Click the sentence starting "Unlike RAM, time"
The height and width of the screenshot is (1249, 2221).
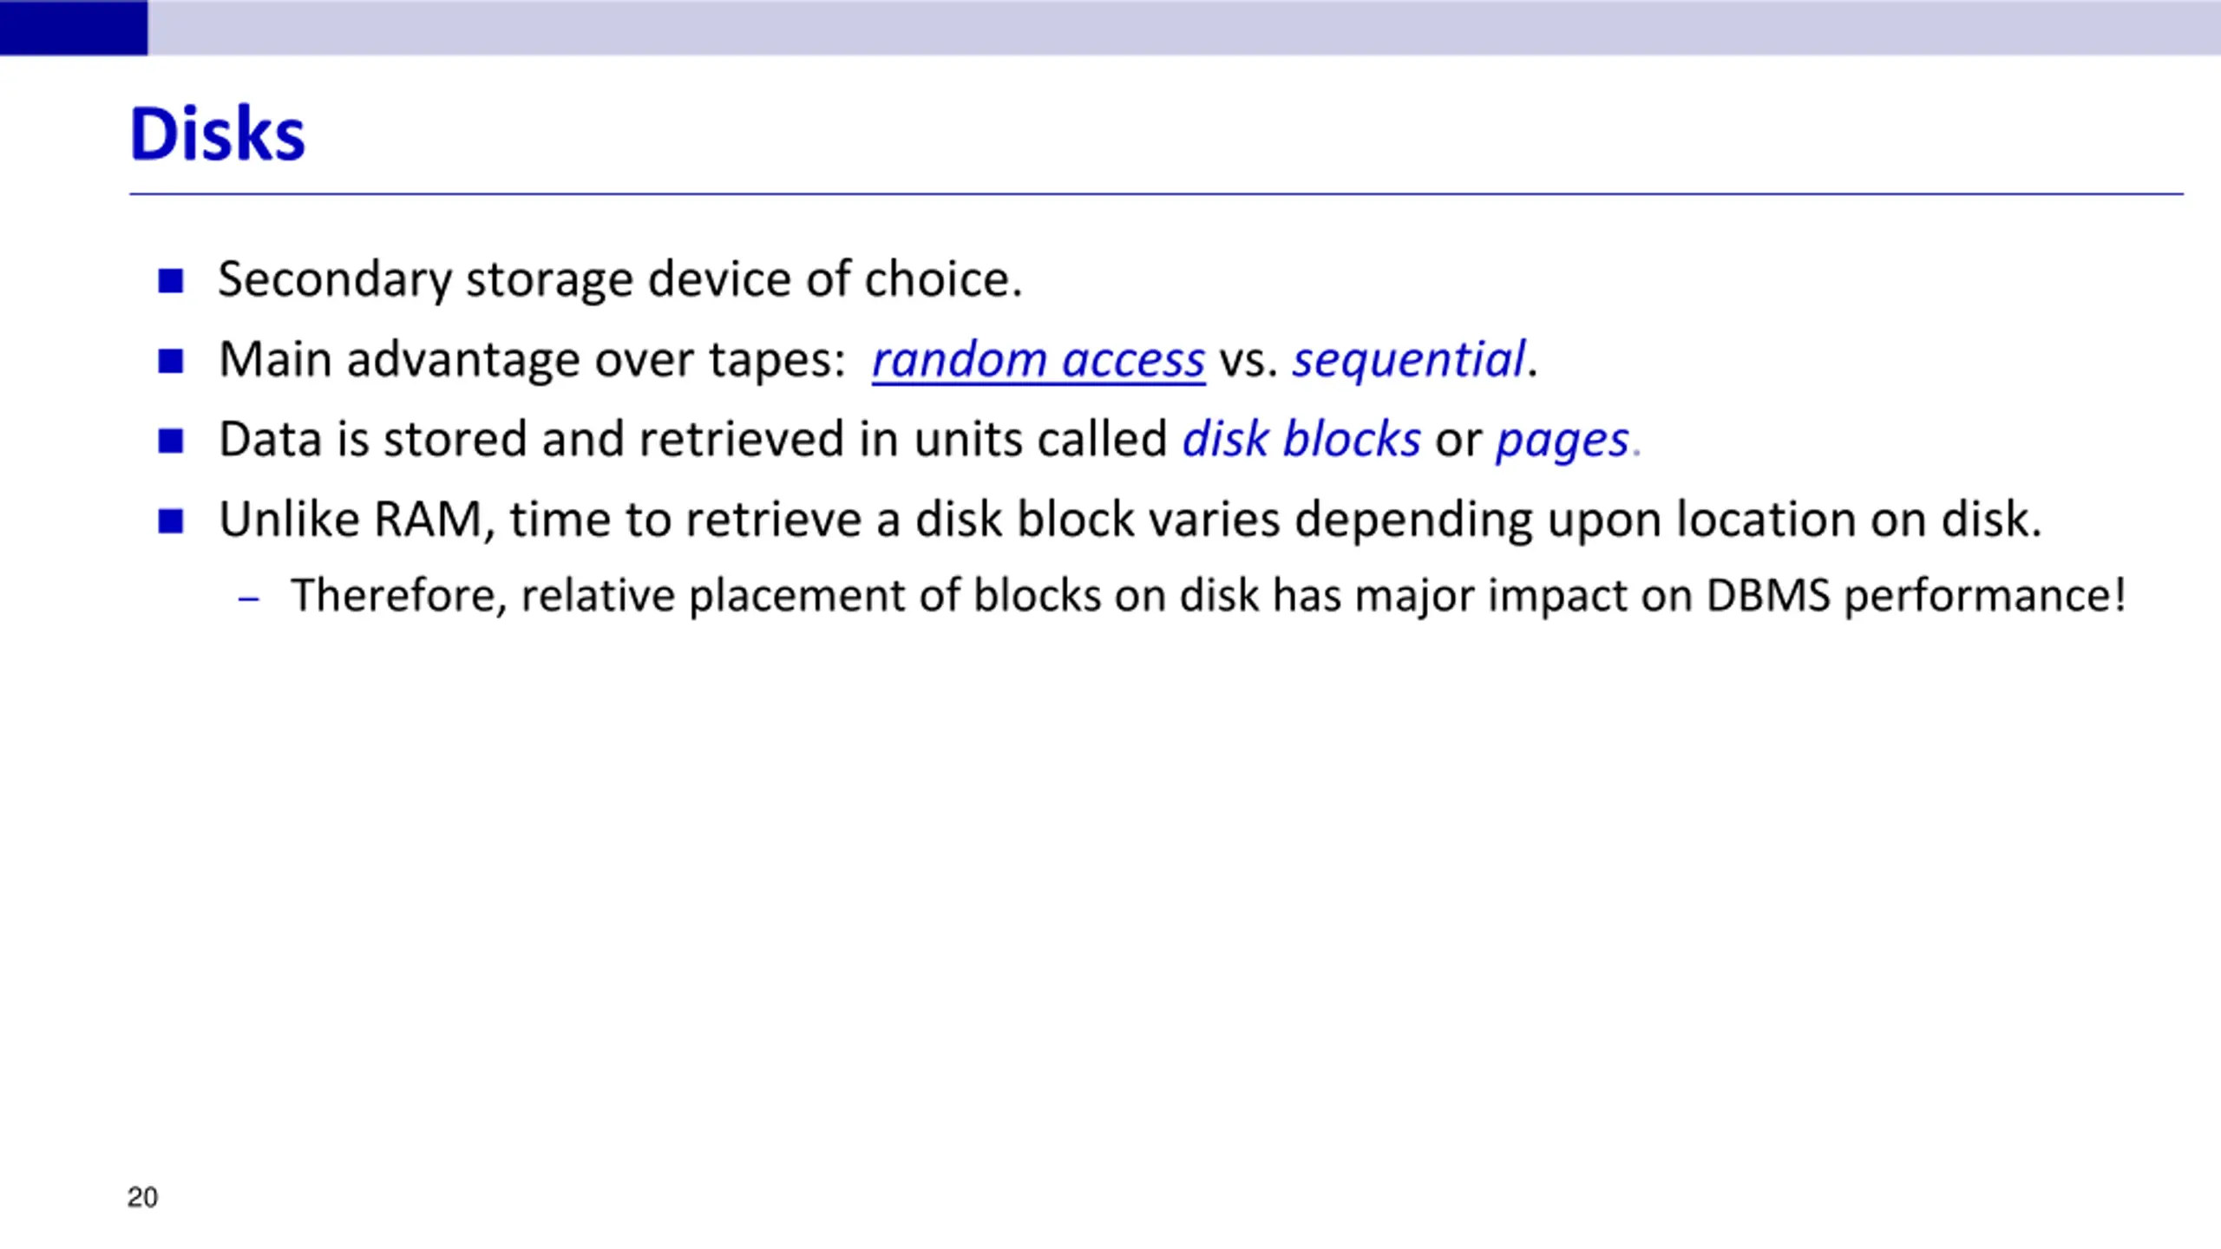[x=1130, y=520]
